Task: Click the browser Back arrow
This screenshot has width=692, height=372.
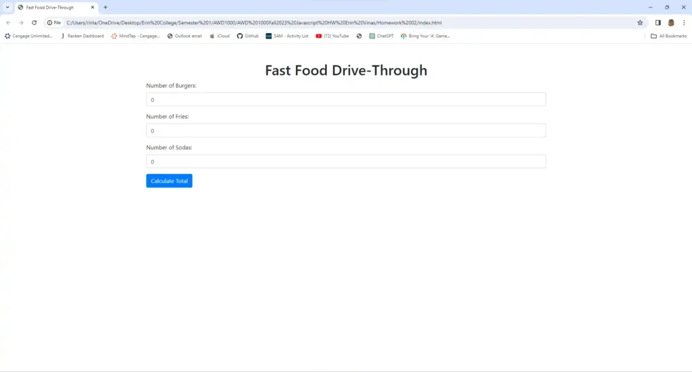Action: click(8, 22)
